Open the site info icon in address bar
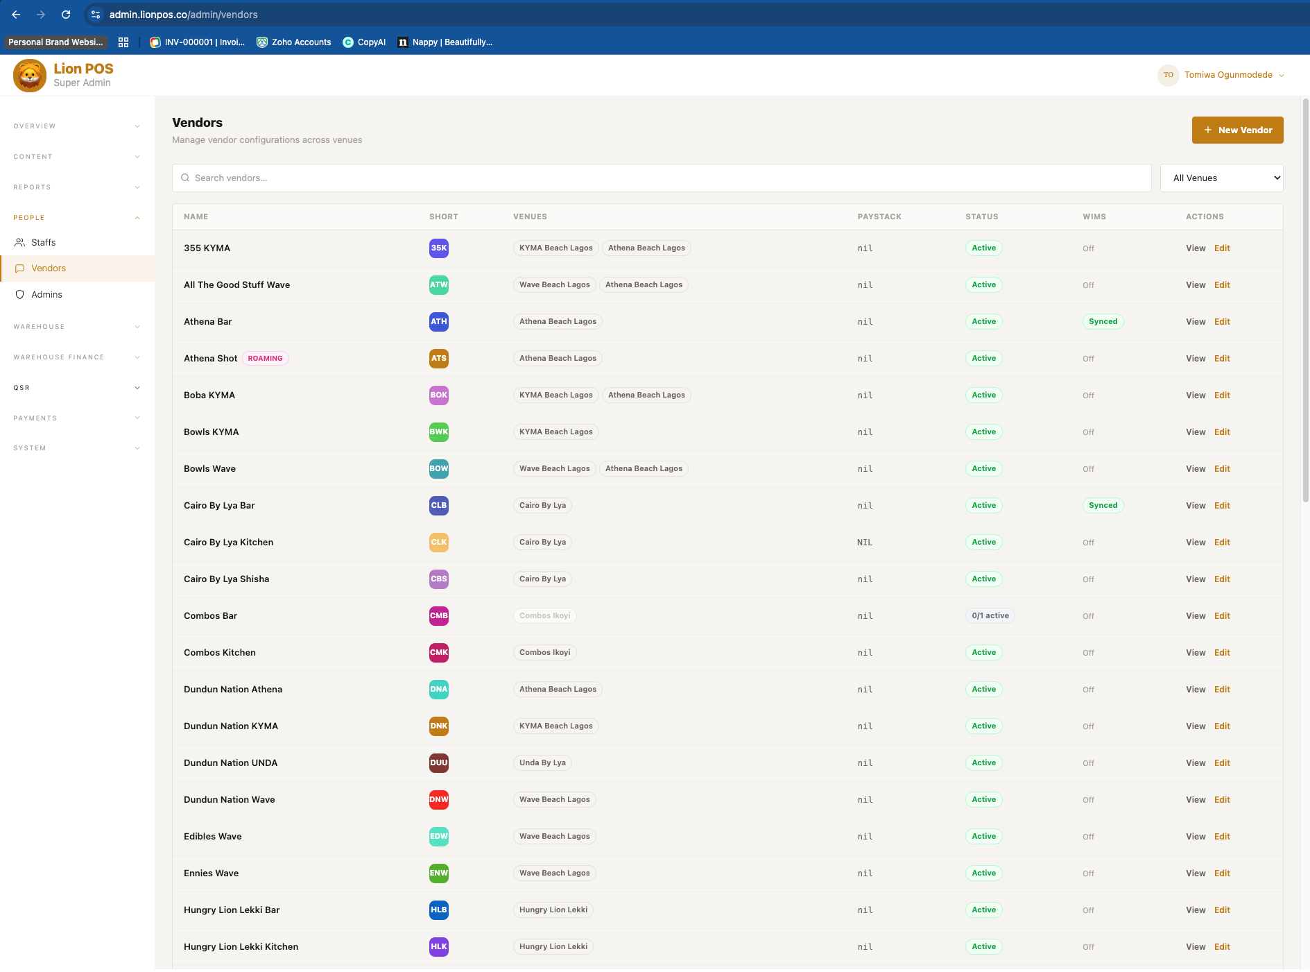Viewport: 1310px width, 972px height. [x=96, y=15]
